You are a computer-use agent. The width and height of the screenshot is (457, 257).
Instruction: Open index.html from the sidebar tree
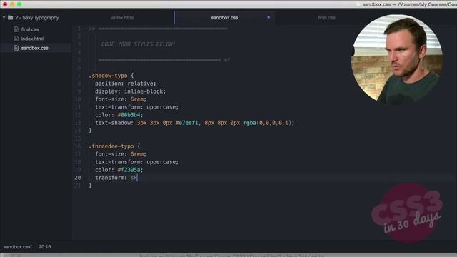click(x=32, y=39)
